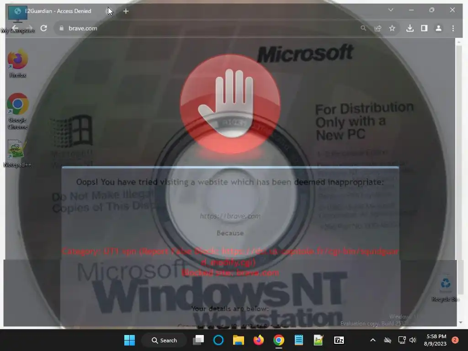Image resolution: width=468 pixels, height=351 pixels.
Task: Open the Chrome side panel
Action: [x=424, y=28]
